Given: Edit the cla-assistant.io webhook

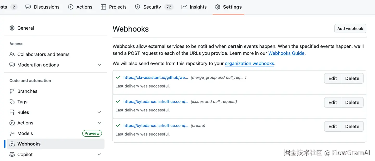Looking at the screenshot, I should [333, 78].
